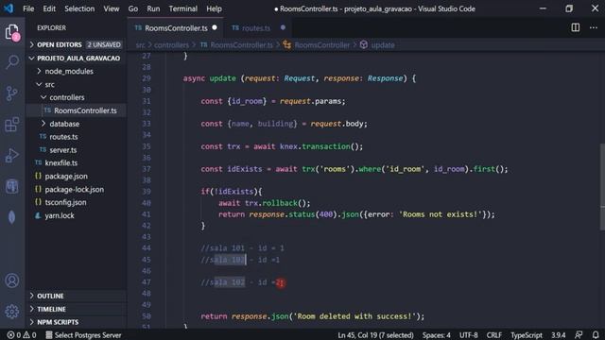The width and height of the screenshot is (605, 340).
Task: Open tsconfig.json in the explorer
Action: (65, 202)
